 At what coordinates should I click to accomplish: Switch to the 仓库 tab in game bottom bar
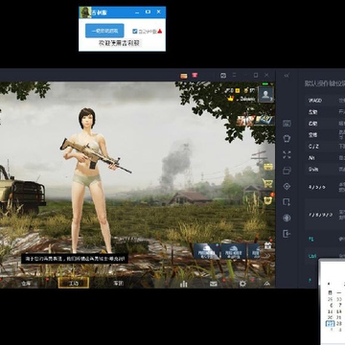pyautogui.click(x=26, y=283)
